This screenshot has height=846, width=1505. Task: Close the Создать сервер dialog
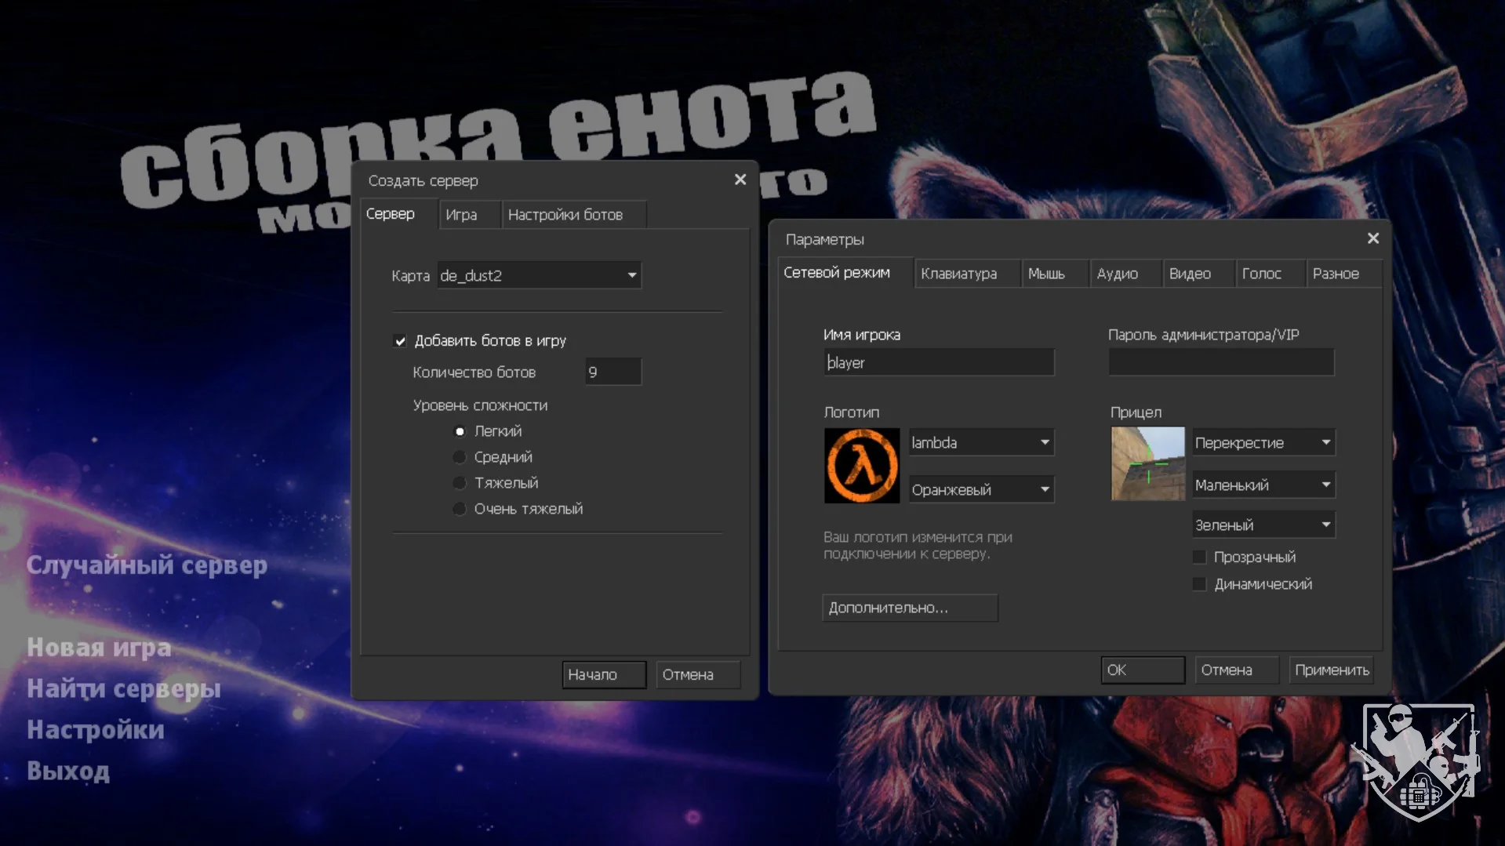[740, 180]
